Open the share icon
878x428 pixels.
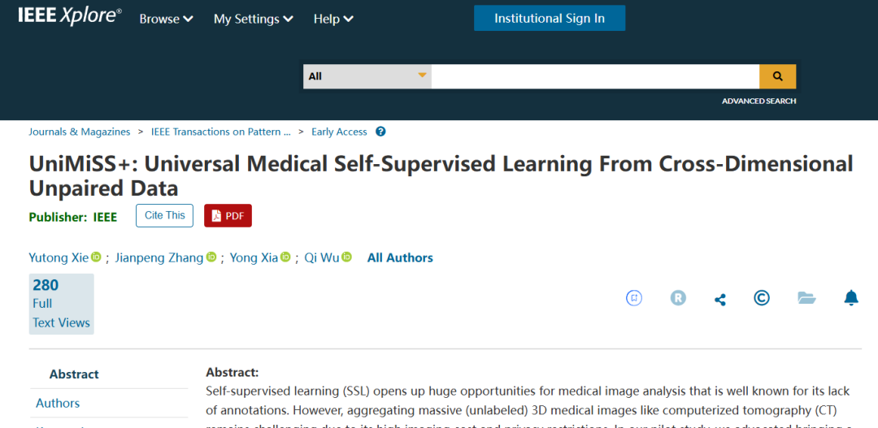point(720,300)
